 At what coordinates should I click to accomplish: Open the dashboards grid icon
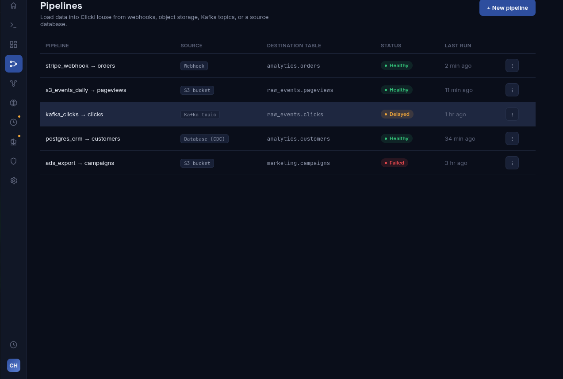13,45
